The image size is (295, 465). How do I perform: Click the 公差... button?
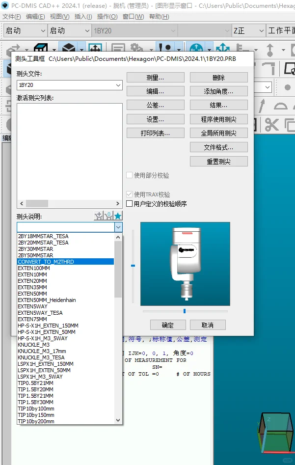point(156,105)
